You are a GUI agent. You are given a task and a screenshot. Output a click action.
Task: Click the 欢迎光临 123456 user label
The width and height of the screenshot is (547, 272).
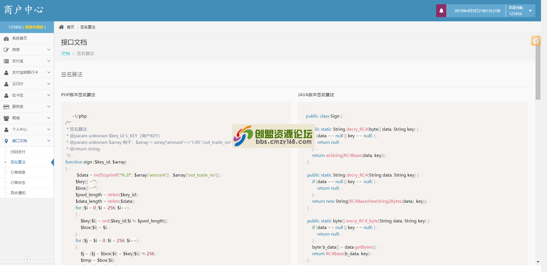tap(516, 11)
